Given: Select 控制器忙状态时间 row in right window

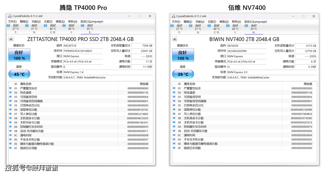Looking at the screenshot, I should pos(245,127).
